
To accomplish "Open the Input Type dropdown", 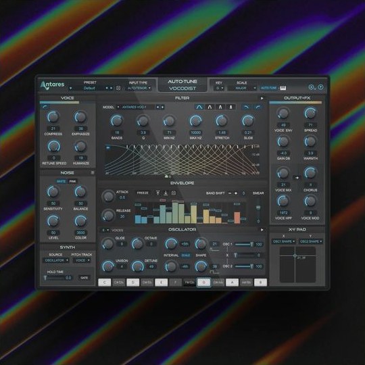I will tap(139, 89).
